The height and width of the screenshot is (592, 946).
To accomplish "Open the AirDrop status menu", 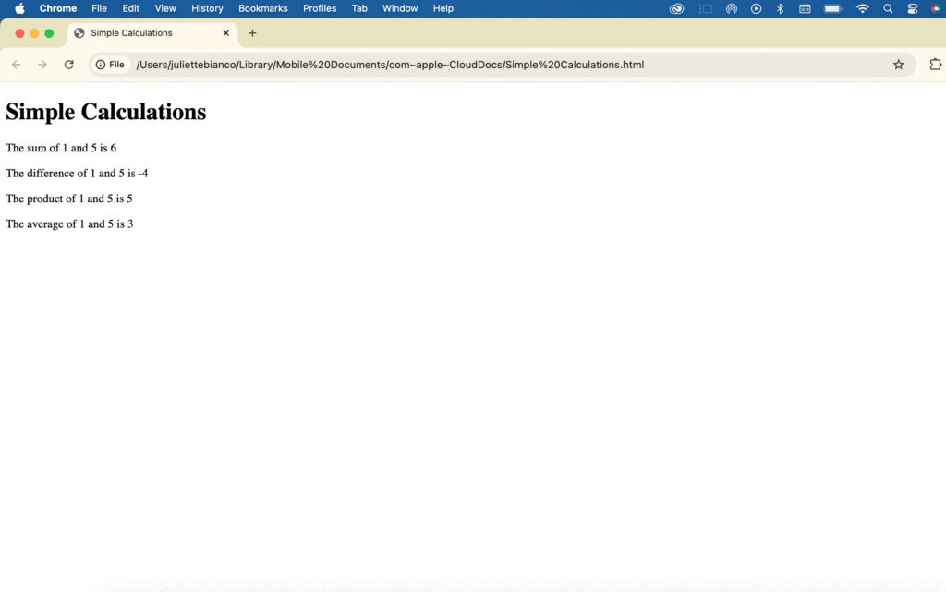I will [732, 8].
